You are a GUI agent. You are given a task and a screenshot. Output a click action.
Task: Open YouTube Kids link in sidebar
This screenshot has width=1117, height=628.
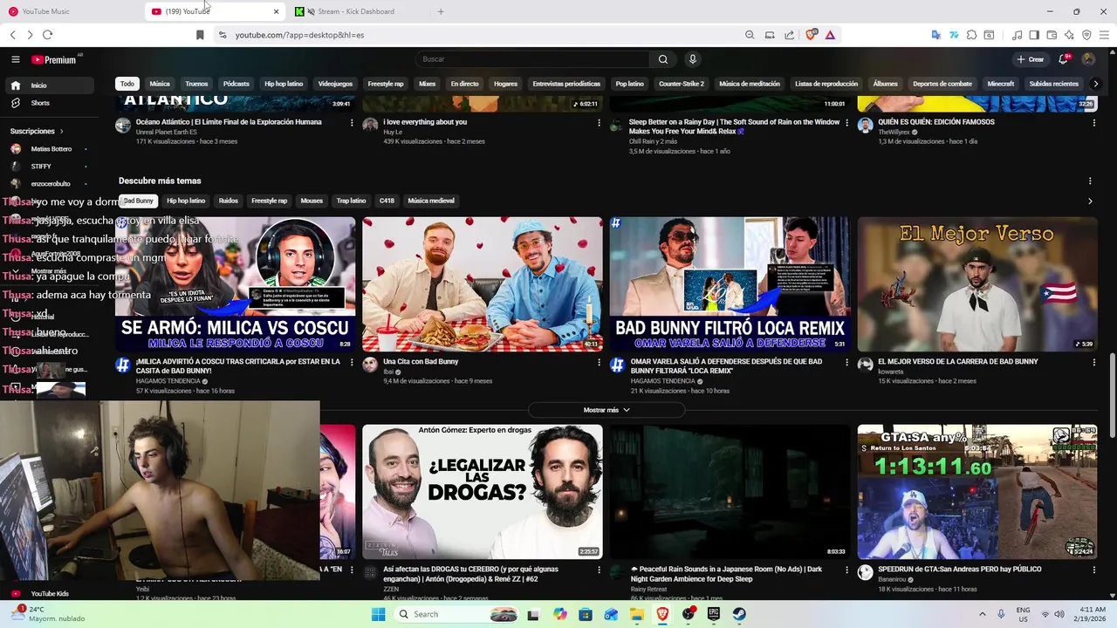50,593
